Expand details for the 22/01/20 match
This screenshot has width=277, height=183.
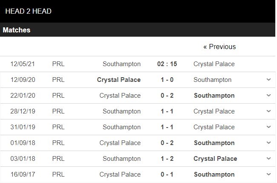tap(268, 96)
